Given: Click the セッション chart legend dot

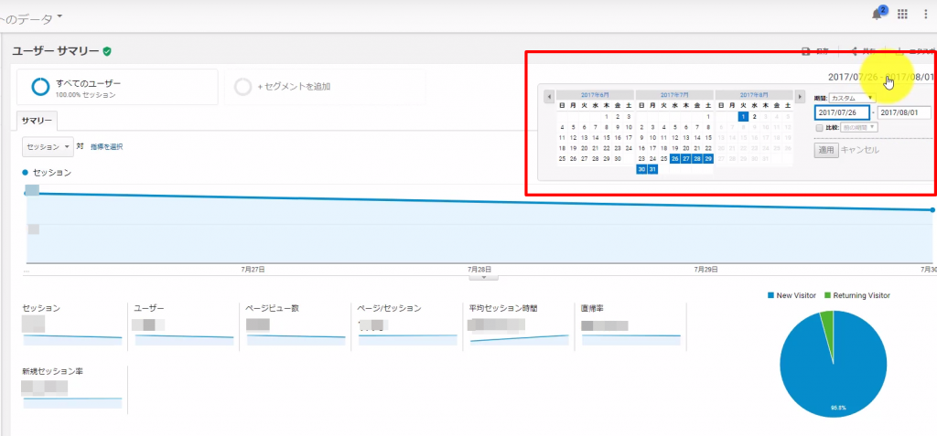Looking at the screenshot, I should click(25, 173).
